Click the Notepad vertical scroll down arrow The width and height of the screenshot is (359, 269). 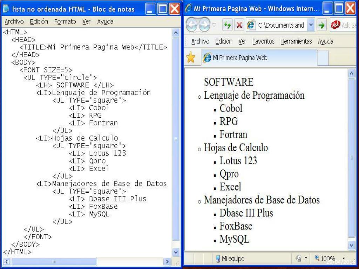(176, 252)
